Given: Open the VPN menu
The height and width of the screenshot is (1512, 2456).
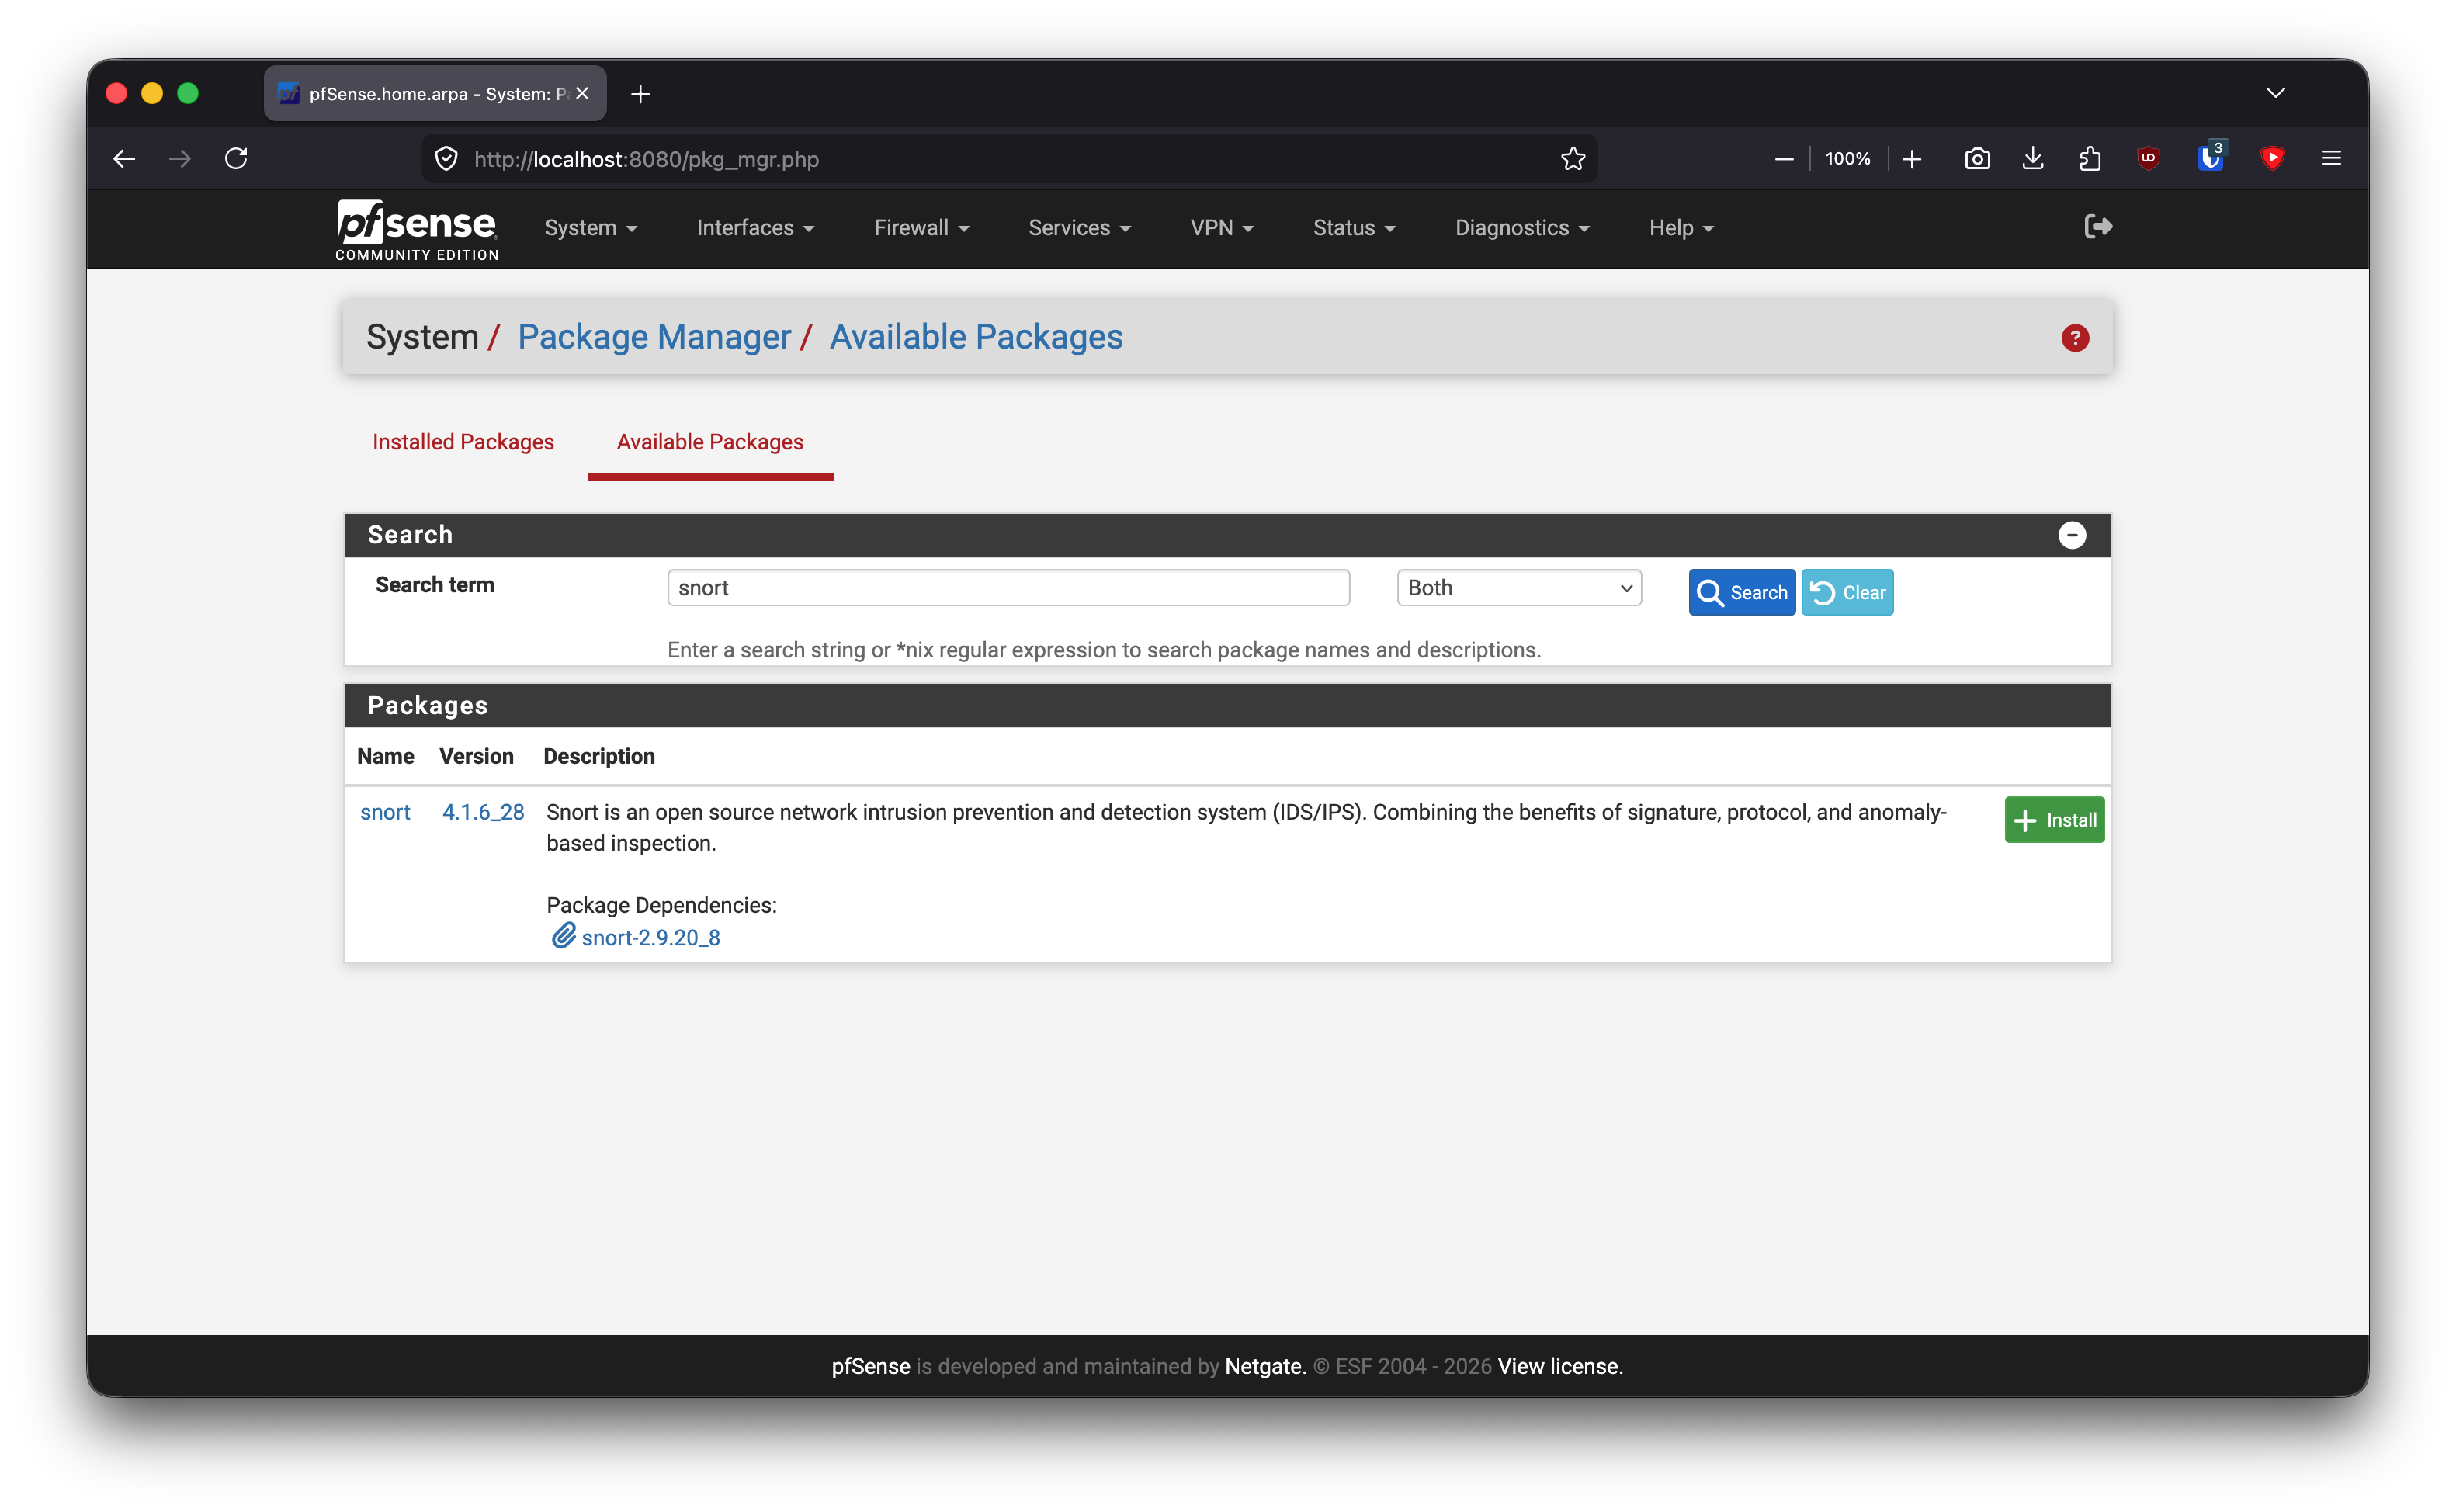Looking at the screenshot, I should [1221, 228].
